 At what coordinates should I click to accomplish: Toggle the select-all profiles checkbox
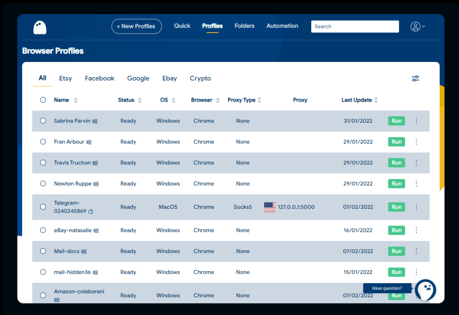coord(43,100)
